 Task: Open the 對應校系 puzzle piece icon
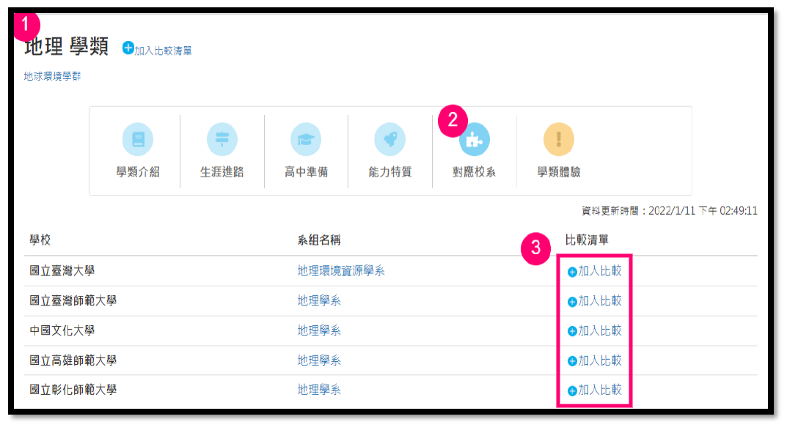pyautogui.click(x=474, y=139)
